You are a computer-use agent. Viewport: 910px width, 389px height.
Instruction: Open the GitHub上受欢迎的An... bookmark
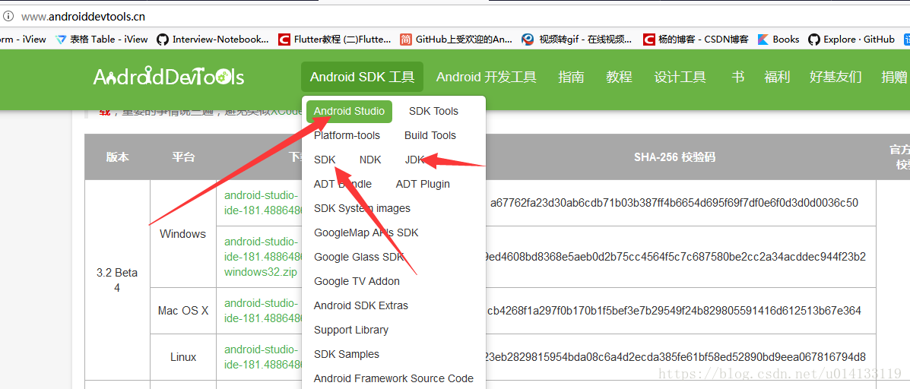tap(456, 40)
